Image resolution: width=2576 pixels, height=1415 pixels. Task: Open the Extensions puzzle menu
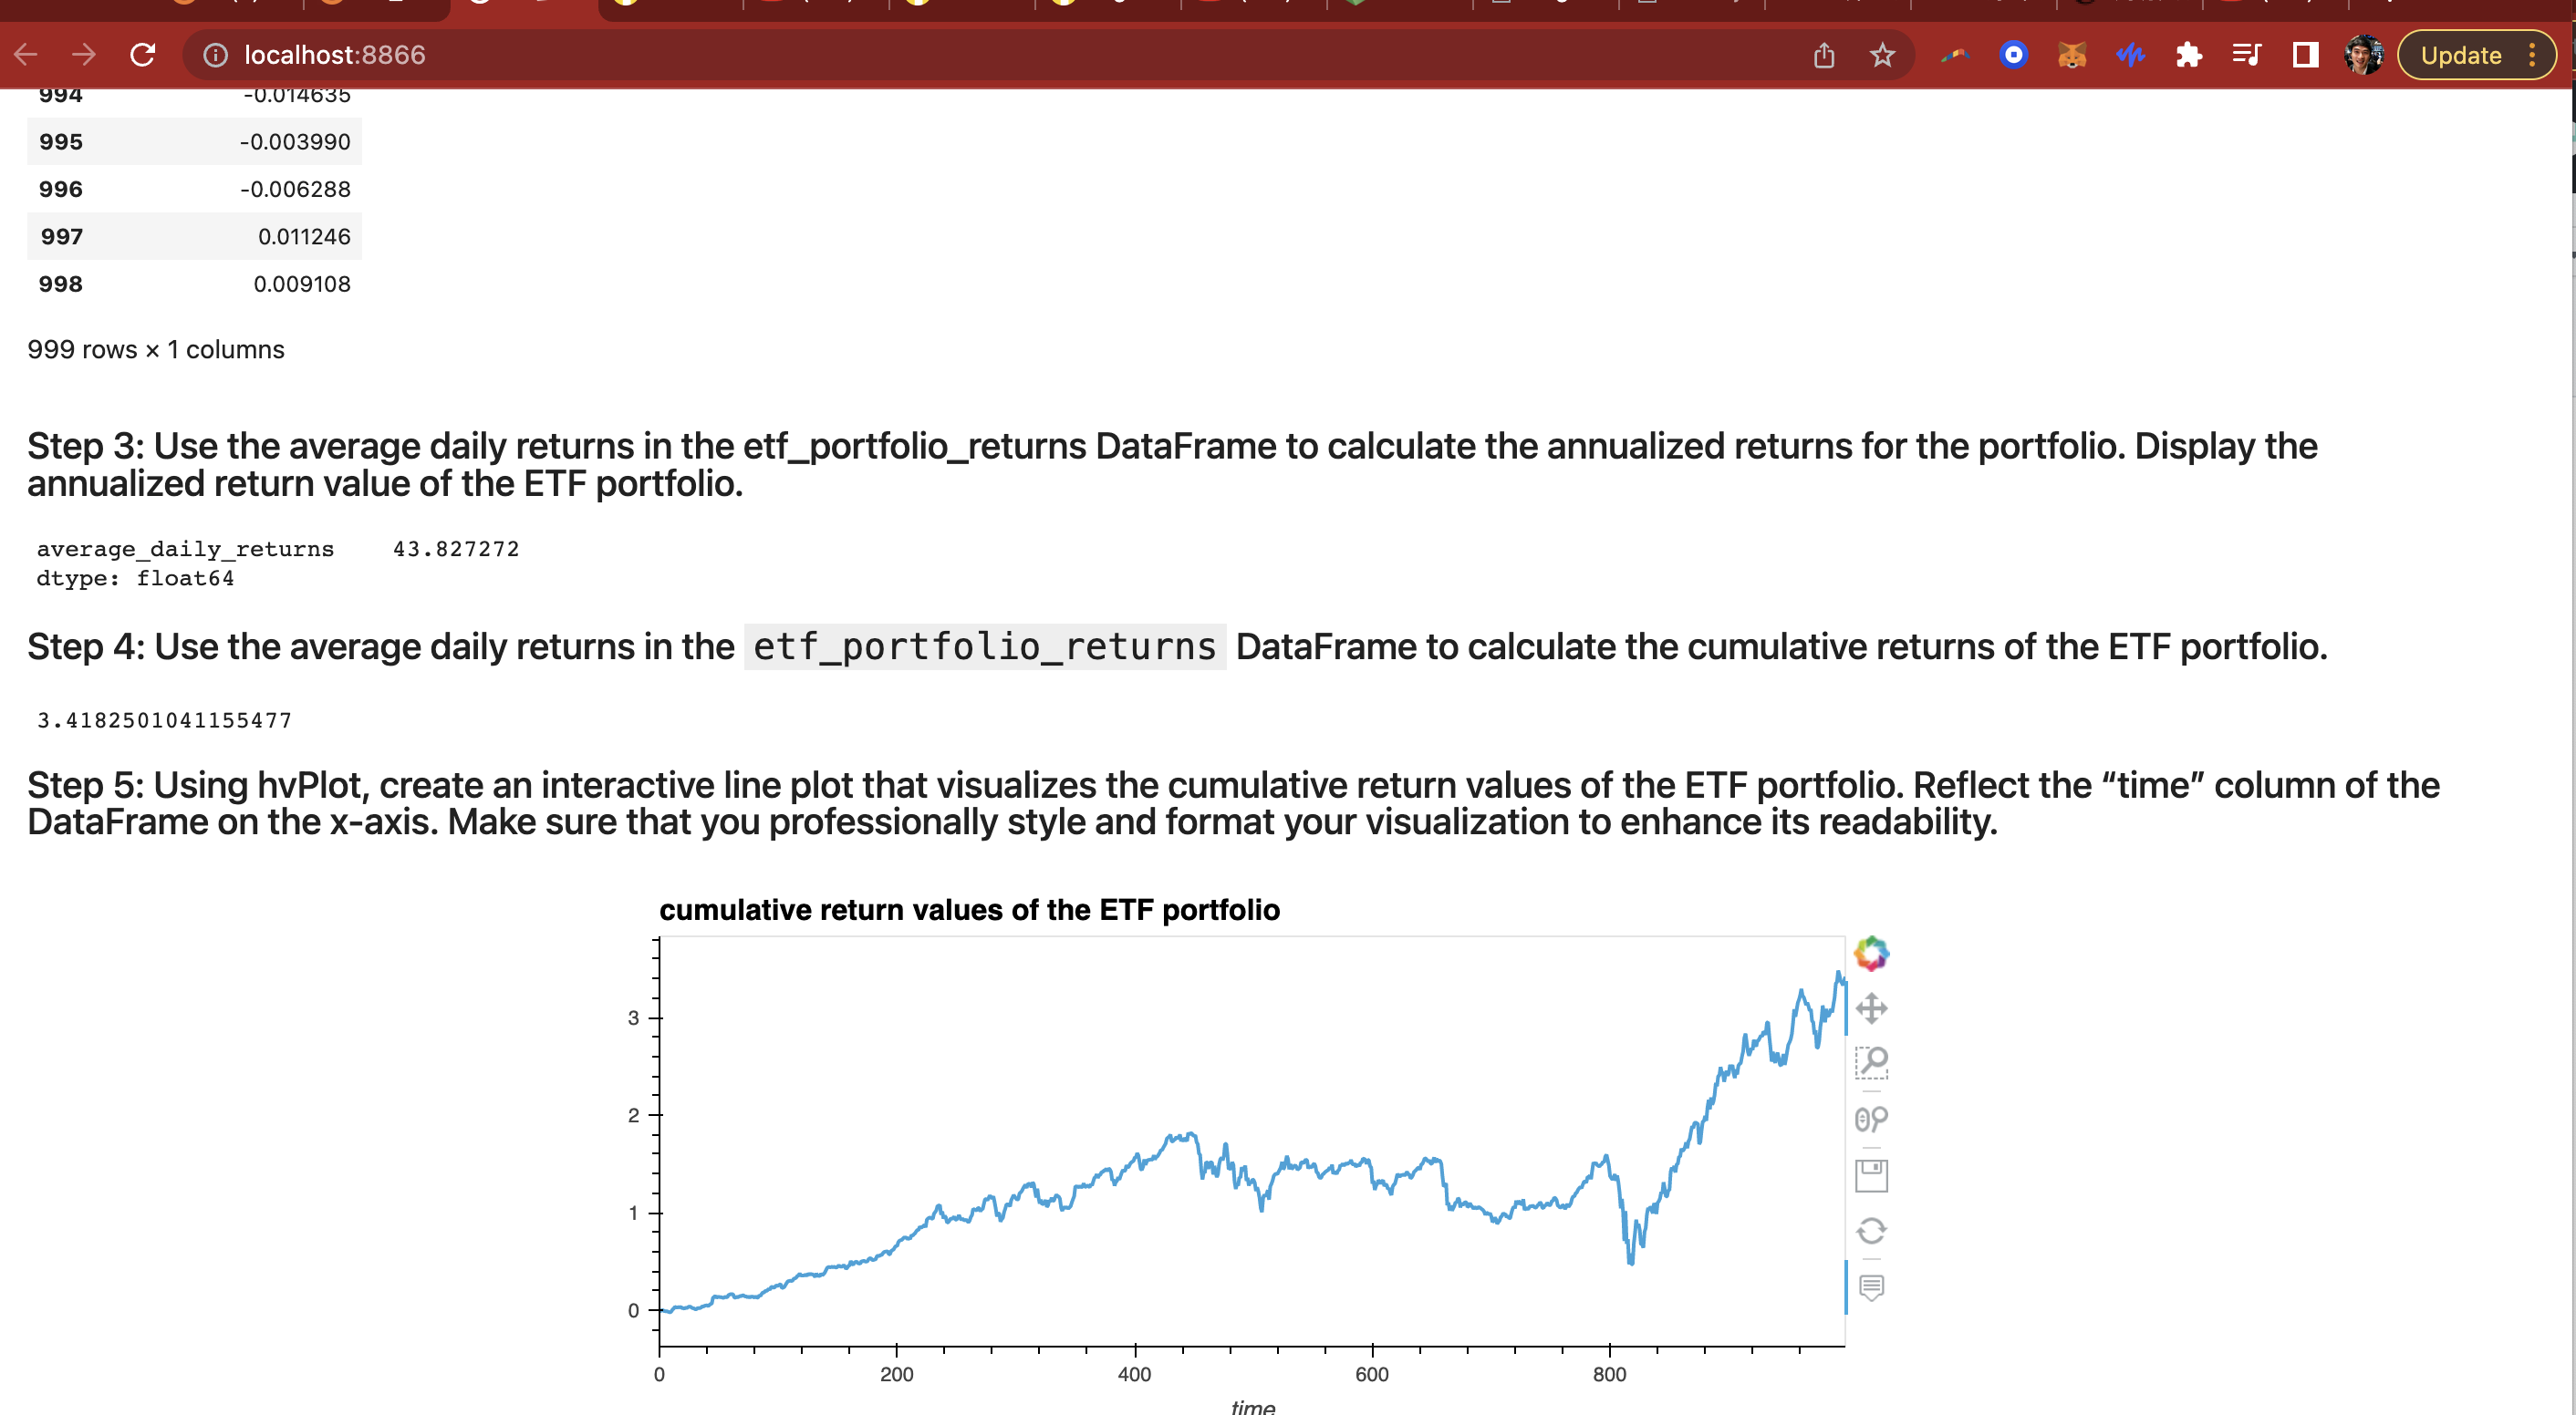(2188, 55)
